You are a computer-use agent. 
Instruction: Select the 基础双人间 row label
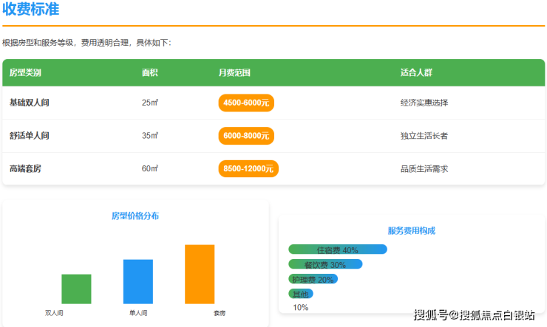30,103
